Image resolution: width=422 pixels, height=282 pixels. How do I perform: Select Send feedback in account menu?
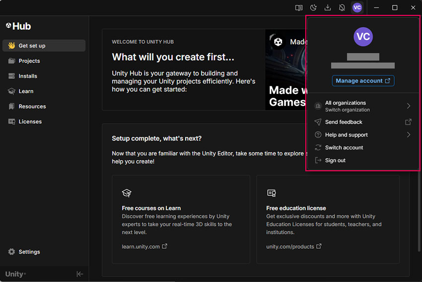click(363, 122)
